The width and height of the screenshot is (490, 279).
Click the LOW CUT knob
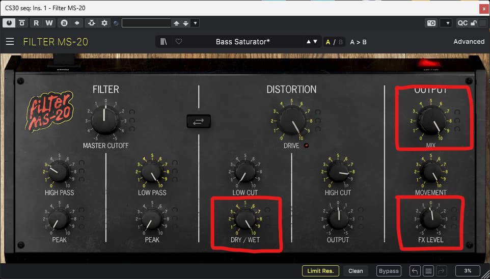245,171
